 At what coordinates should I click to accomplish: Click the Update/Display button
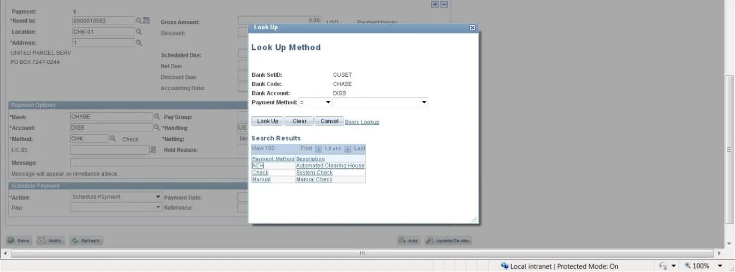click(x=448, y=241)
